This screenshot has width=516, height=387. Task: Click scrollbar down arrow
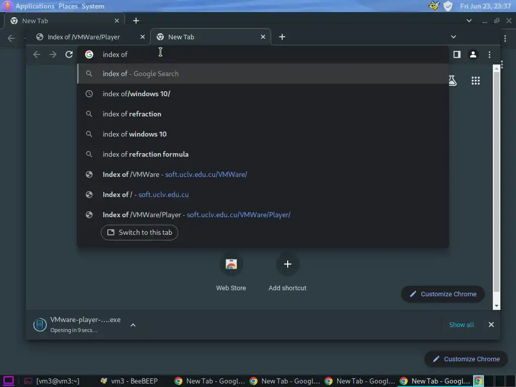coord(496,306)
